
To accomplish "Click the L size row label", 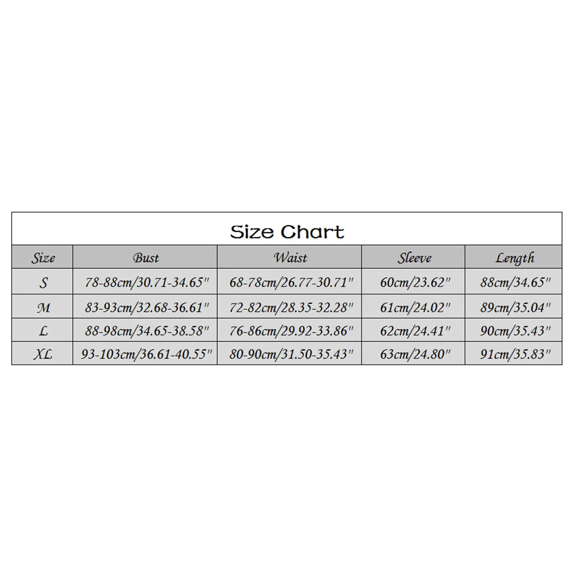I will (43, 331).
